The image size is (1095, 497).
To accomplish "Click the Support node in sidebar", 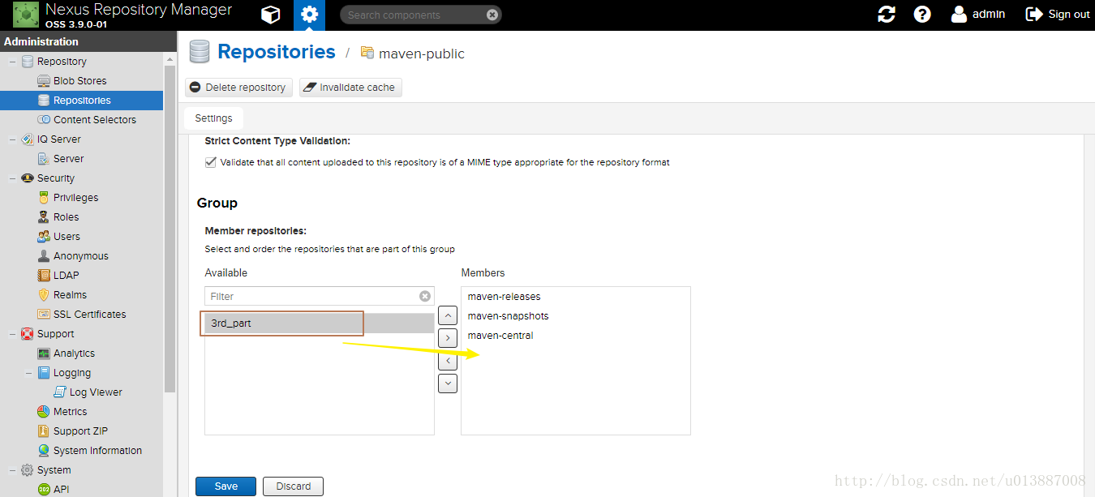I will (x=55, y=333).
